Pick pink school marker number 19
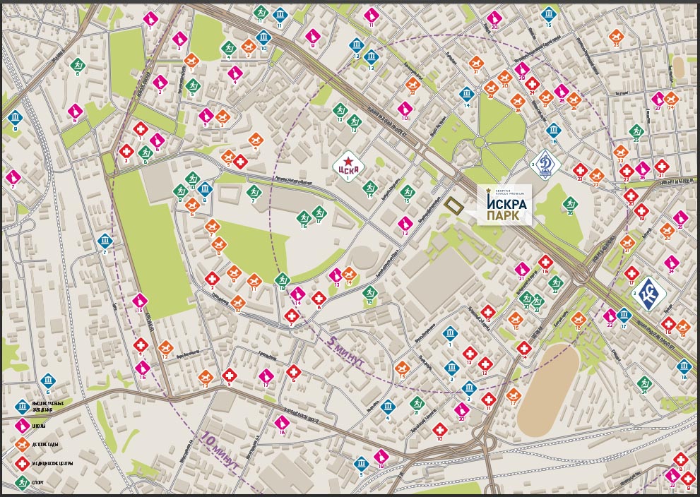This screenshot has height=497, width=700. tap(381, 456)
